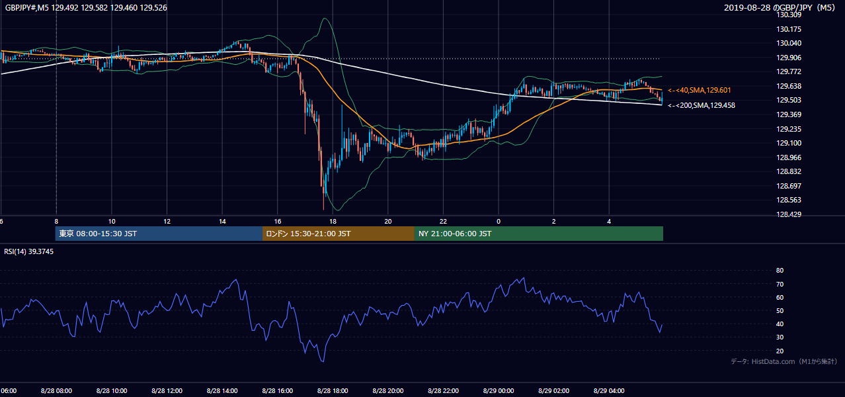Click RSI axis level 50
845x397 pixels.
tap(780, 310)
